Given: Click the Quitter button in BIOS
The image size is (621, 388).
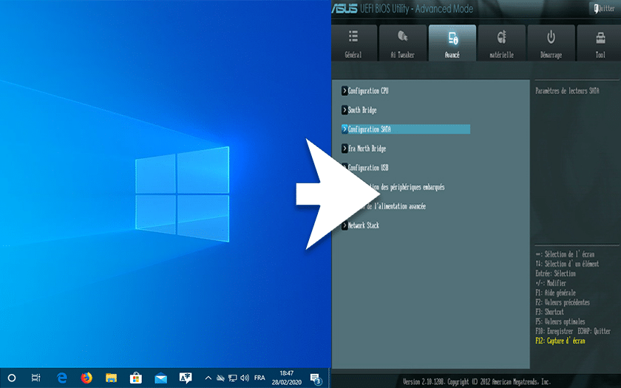Looking at the screenshot, I should pyautogui.click(x=605, y=8).
